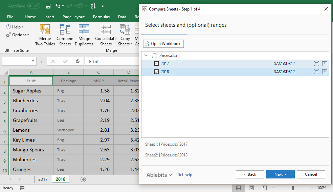
Task: Open Merge Two Tables tool
Action: (45, 35)
